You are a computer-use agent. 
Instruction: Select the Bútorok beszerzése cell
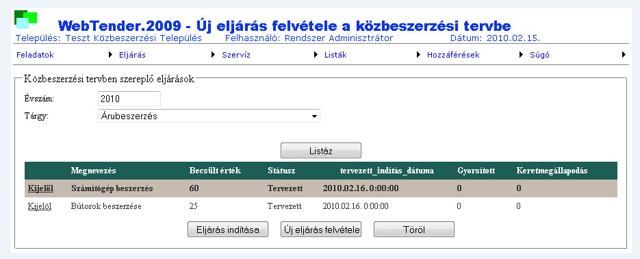[x=106, y=206]
